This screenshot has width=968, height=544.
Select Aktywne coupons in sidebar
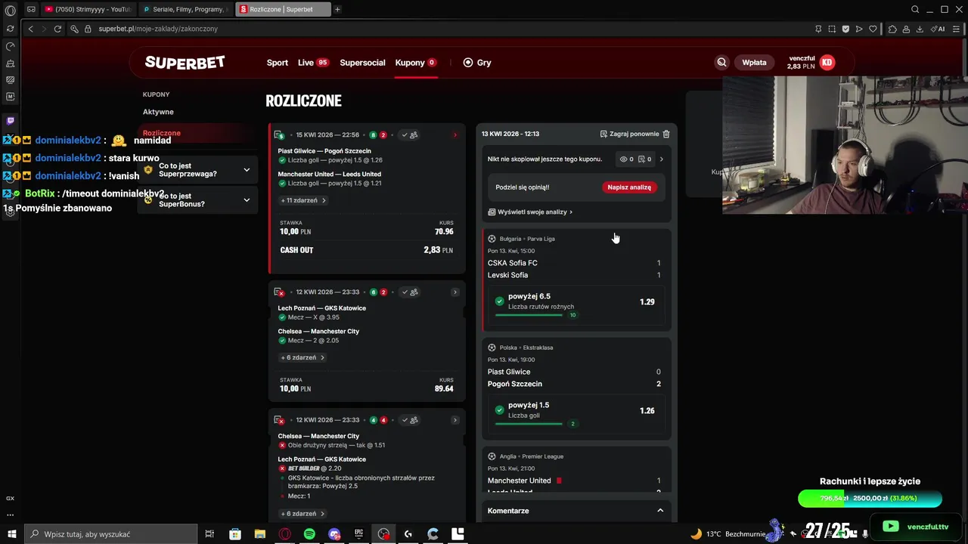(158, 112)
